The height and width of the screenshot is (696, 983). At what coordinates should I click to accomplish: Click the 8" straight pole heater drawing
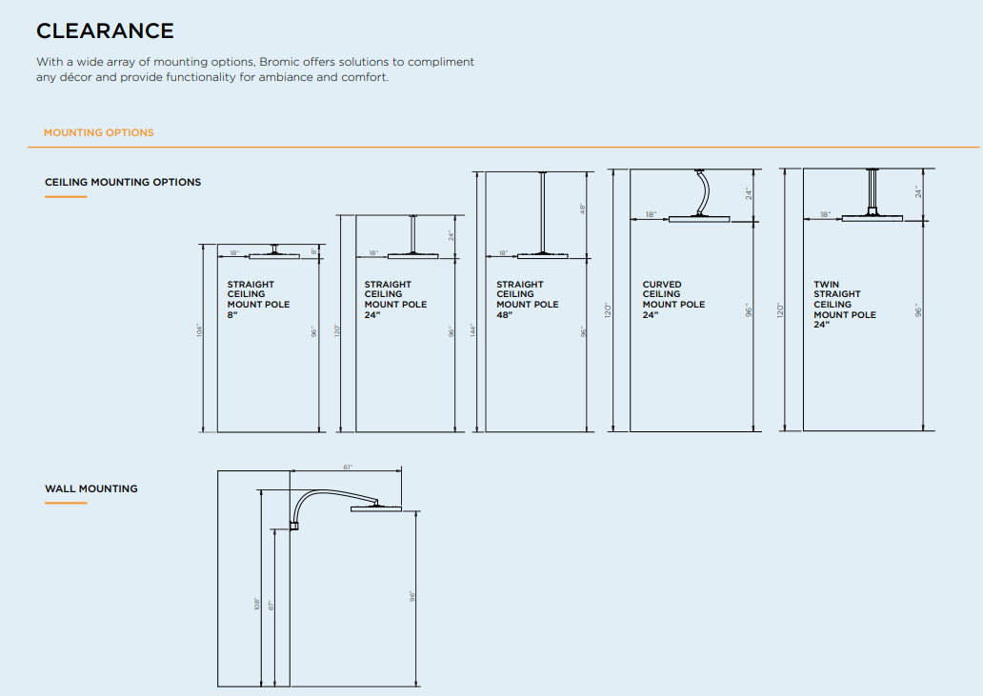click(x=273, y=253)
